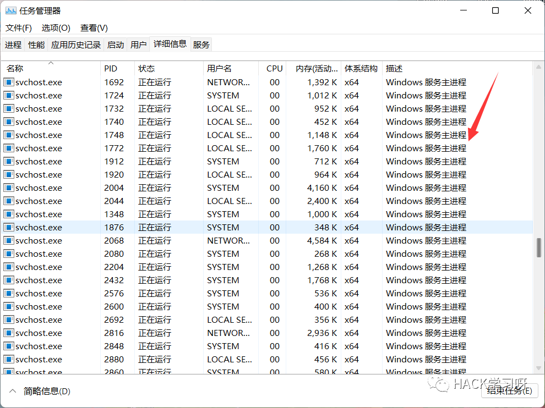Click icon of svchost.exe PID 2816
This screenshot has height=408, width=545.
pos(9,333)
